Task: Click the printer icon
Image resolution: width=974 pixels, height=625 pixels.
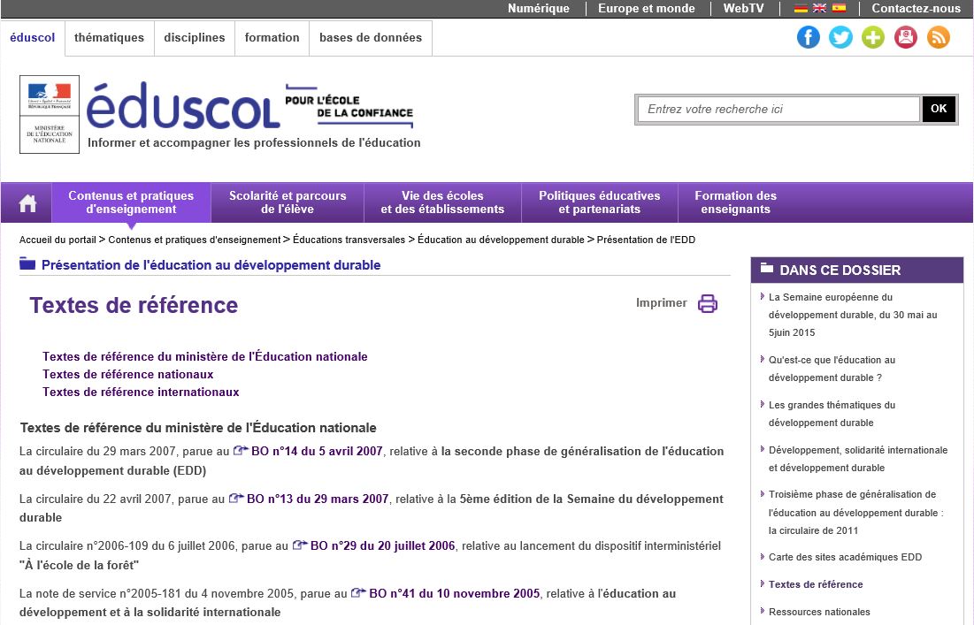Action: 708,303
